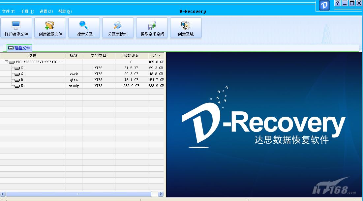The width and height of the screenshot is (363, 201).
Task: Open the 分区表操作 (Partition Table) tool
Action: click(x=118, y=28)
